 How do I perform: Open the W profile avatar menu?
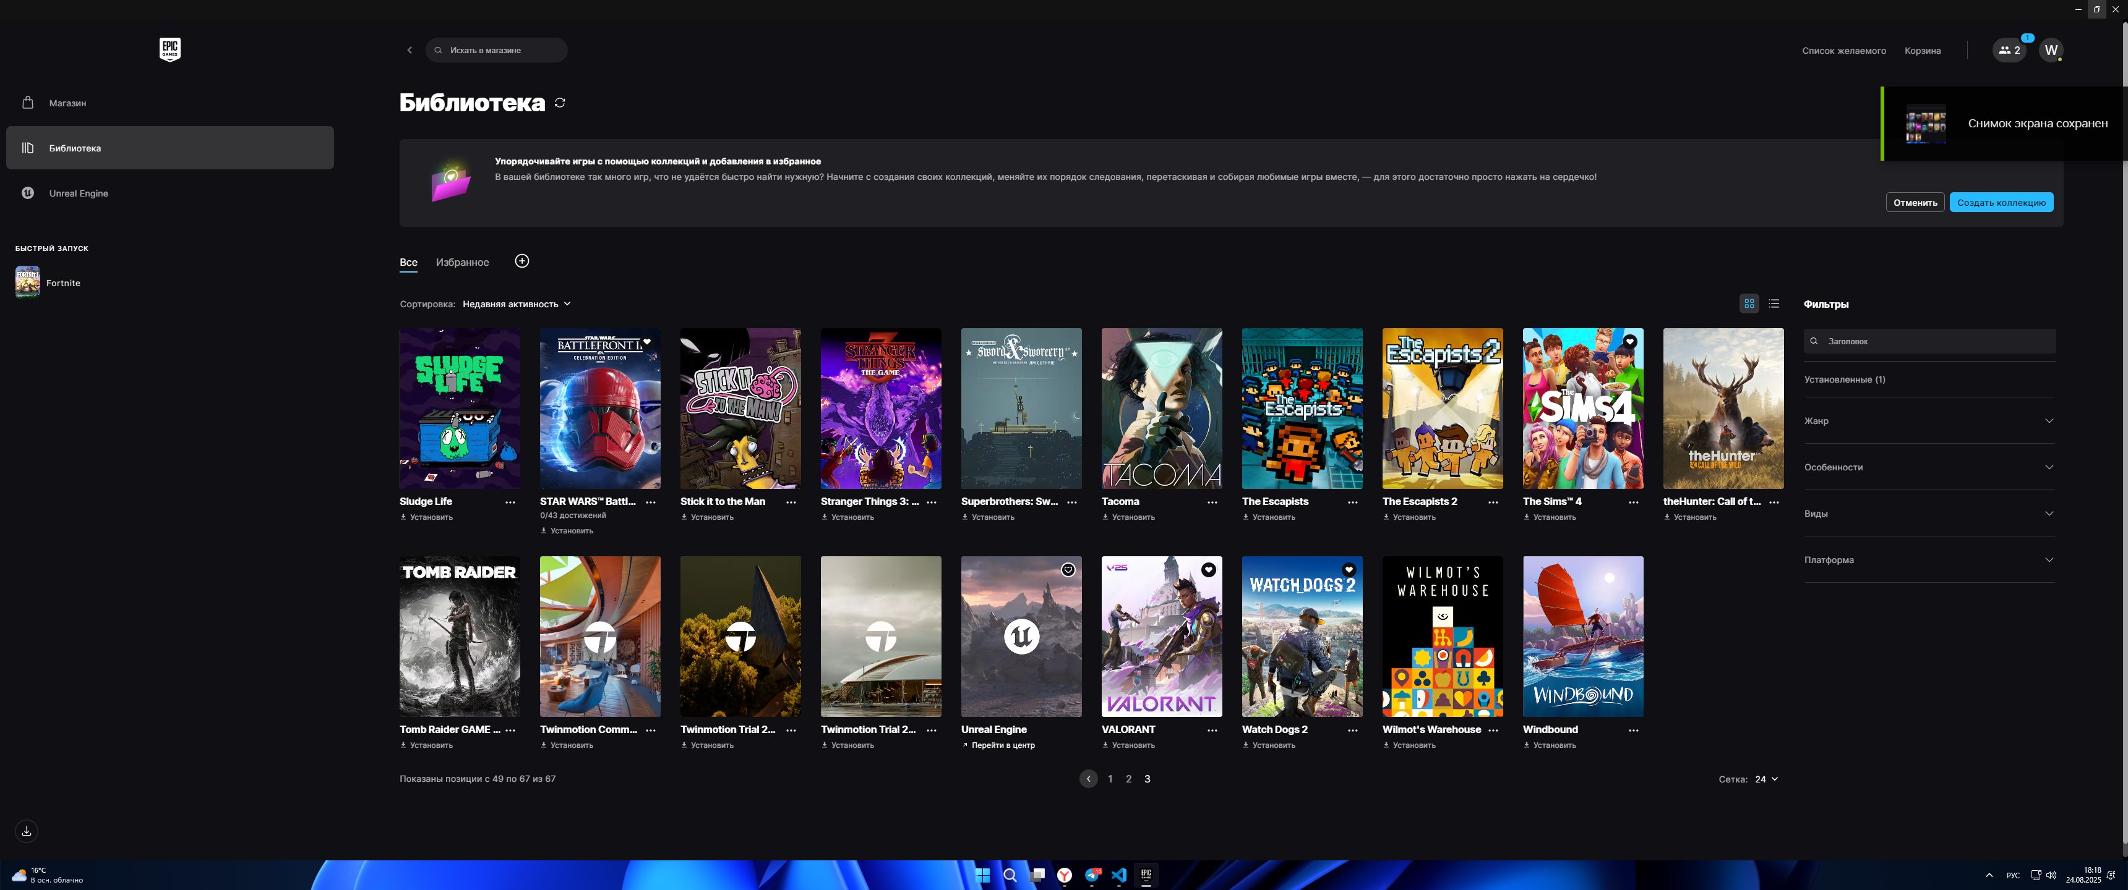click(2050, 50)
